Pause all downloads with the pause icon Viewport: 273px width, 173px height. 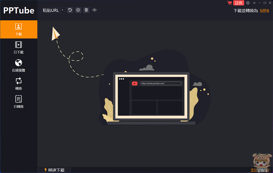click(x=78, y=10)
